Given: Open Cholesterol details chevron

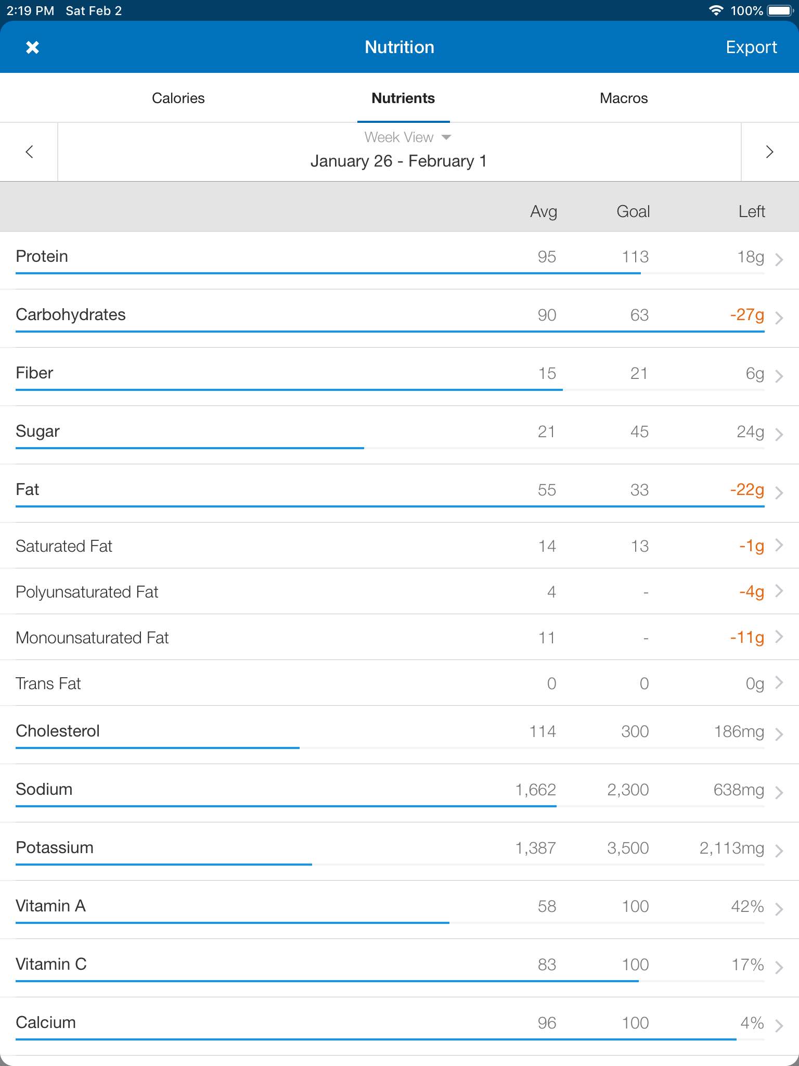Looking at the screenshot, I should (779, 734).
